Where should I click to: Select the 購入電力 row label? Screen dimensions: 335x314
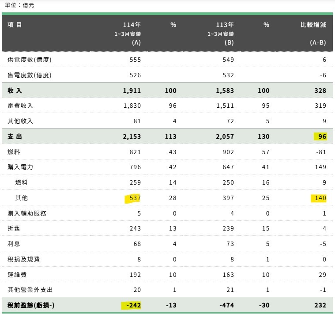pyautogui.click(x=20, y=167)
